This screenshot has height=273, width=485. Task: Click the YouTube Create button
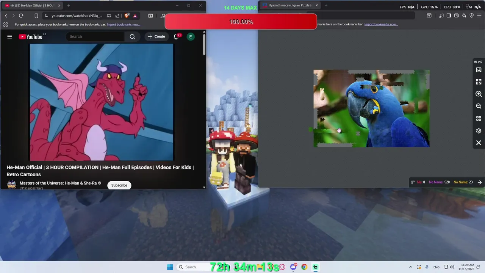click(x=156, y=36)
